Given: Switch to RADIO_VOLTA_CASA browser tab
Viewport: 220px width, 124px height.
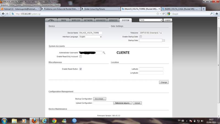Looking at the screenshot, I should click(181, 9).
